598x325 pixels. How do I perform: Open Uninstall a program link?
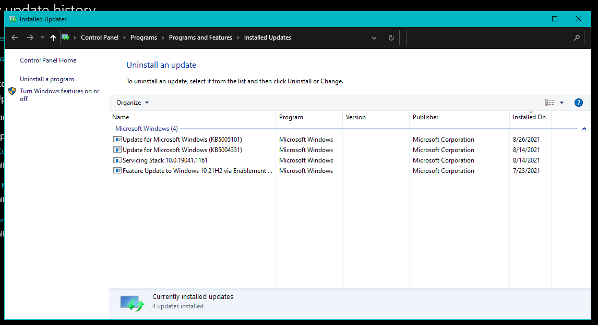(47, 79)
